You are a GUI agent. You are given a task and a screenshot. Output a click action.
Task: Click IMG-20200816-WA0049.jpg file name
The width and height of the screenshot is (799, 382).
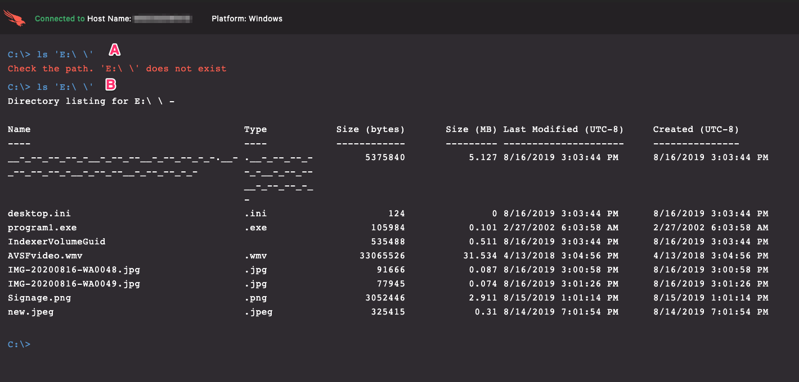click(74, 284)
